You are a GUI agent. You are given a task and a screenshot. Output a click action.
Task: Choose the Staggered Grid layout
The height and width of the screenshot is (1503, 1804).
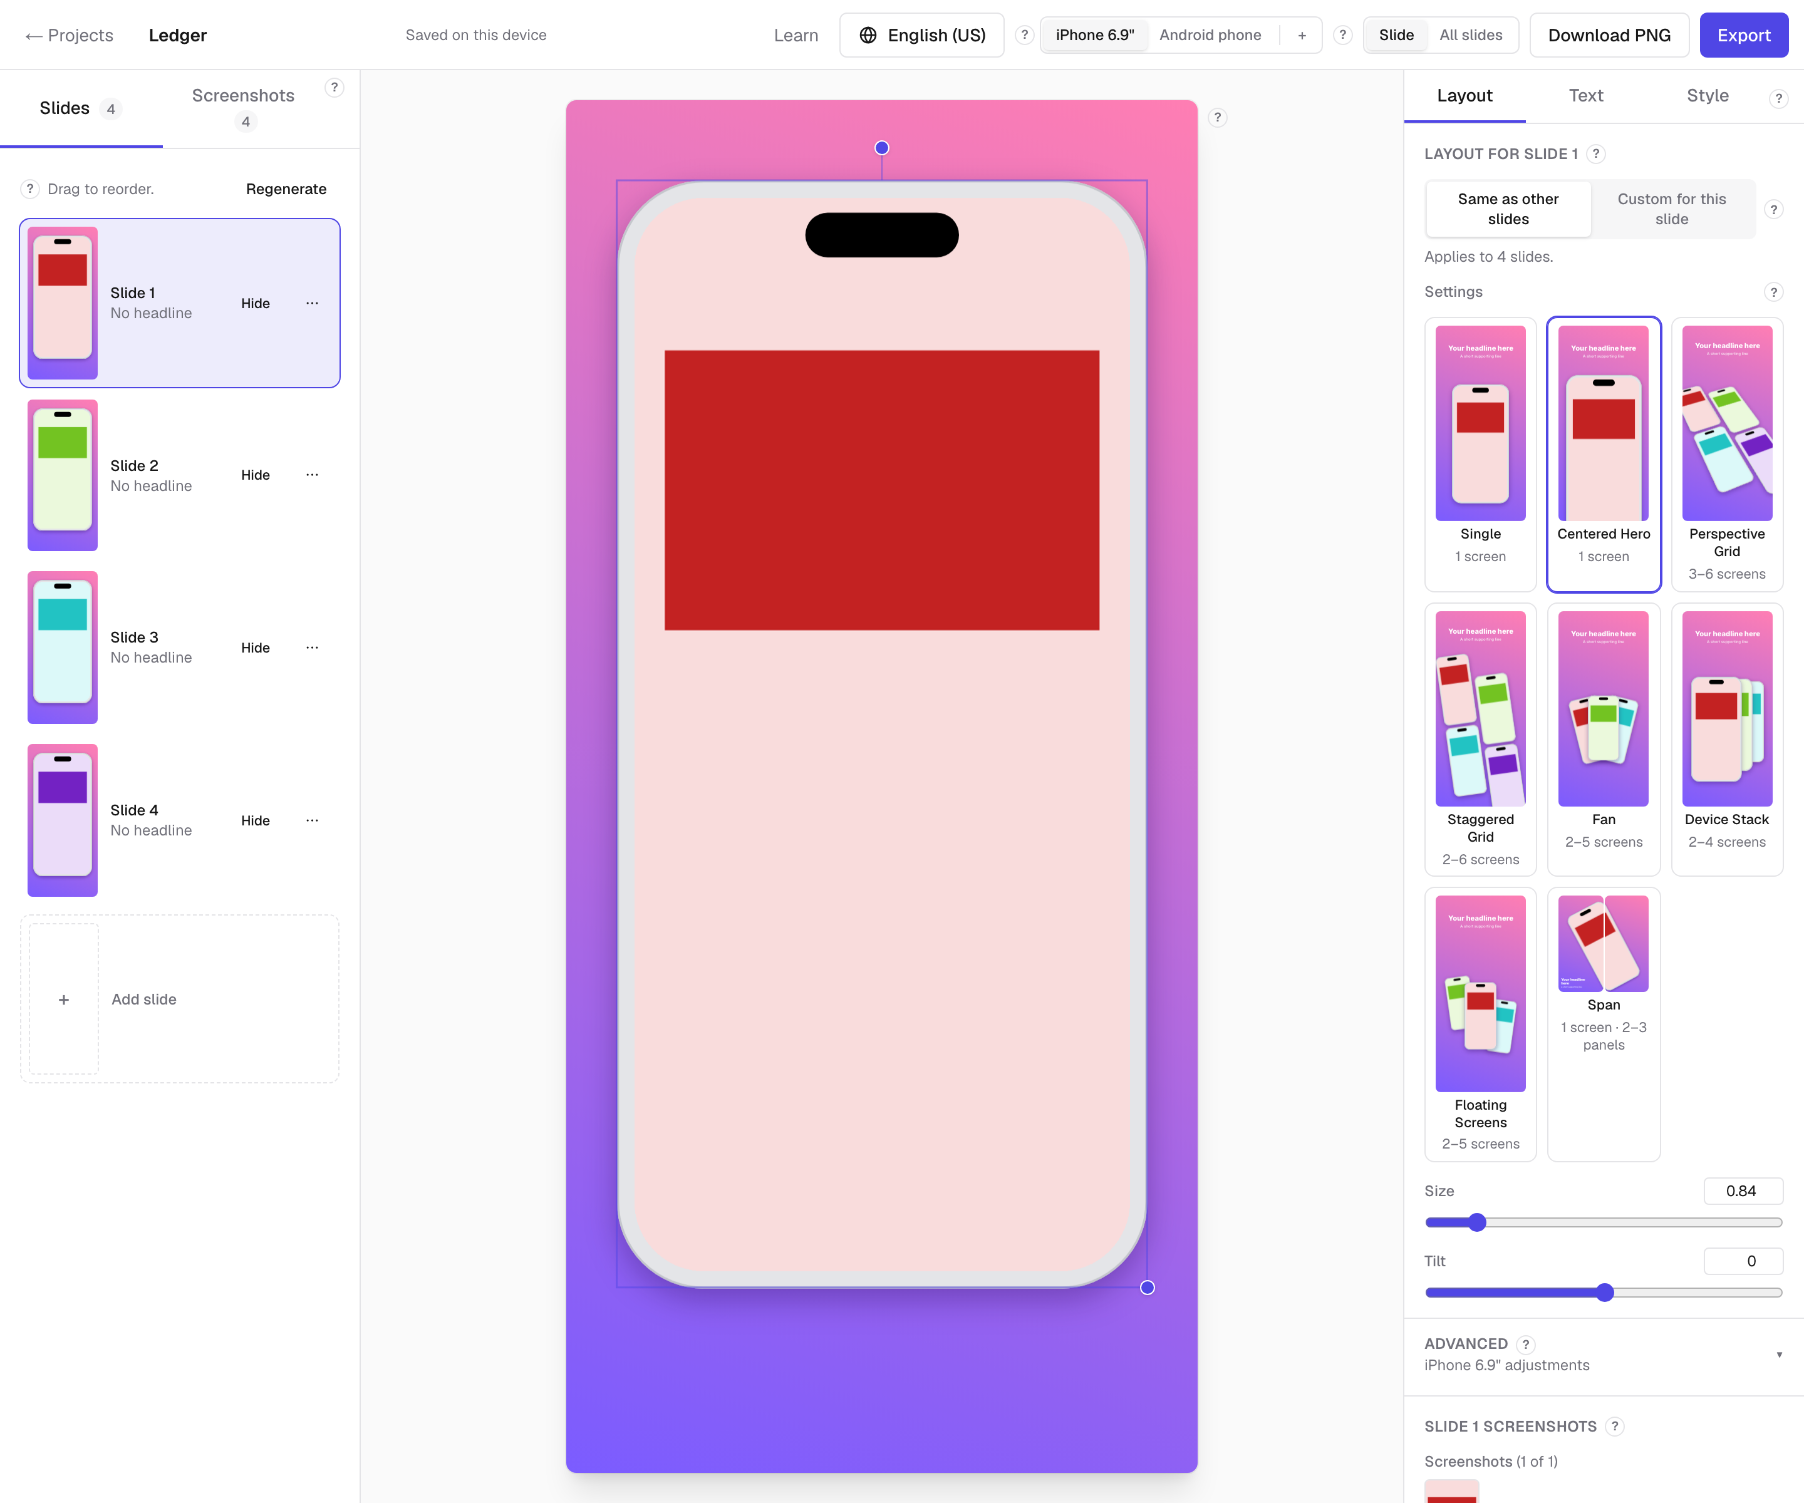1480,740
